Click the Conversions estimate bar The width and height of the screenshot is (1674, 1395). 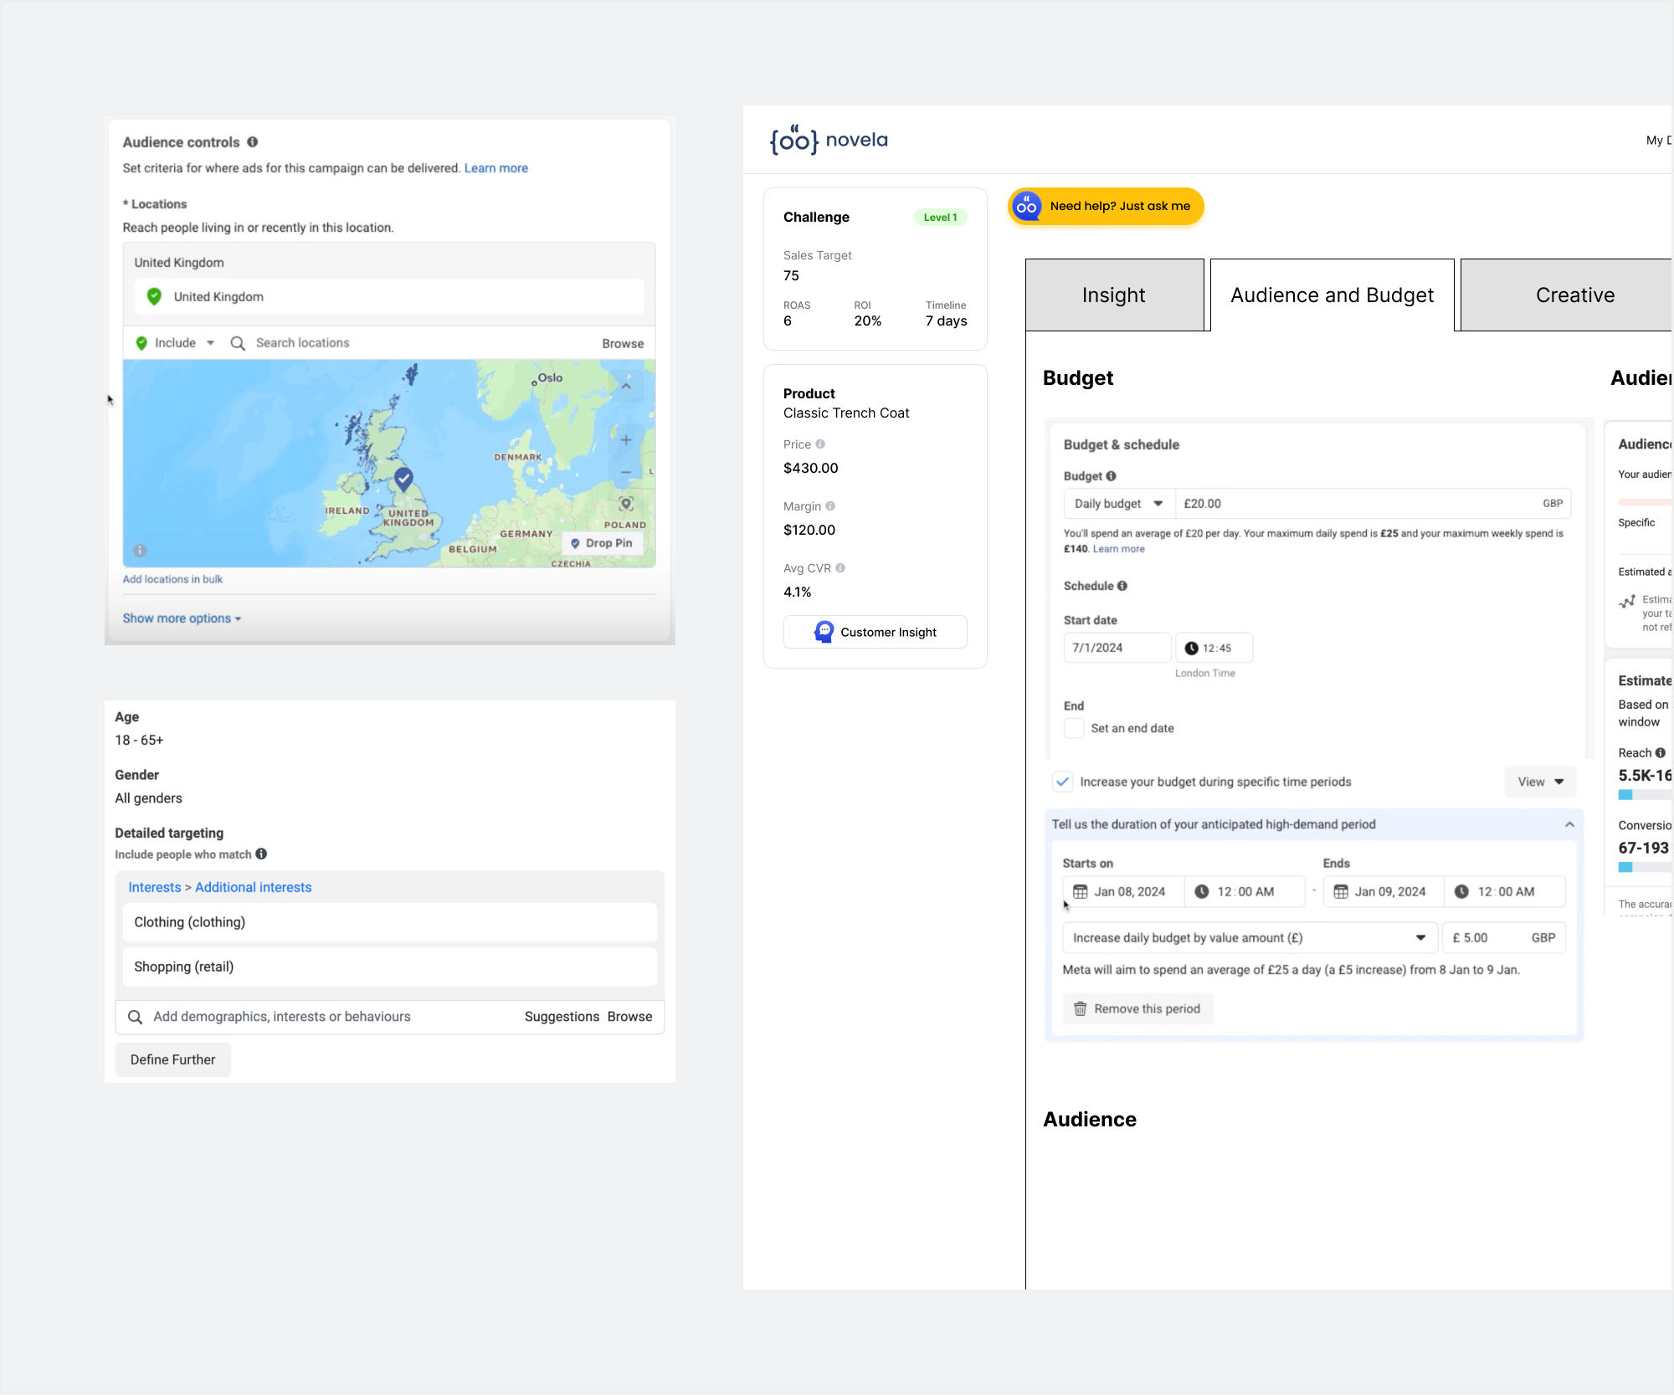1644,868
